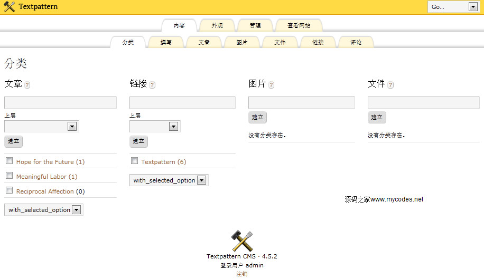Image resolution: width=484 pixels, height=279 pixels.
Task: Toggle the Textpattern link category checkbox
Action: pos(134,161)
